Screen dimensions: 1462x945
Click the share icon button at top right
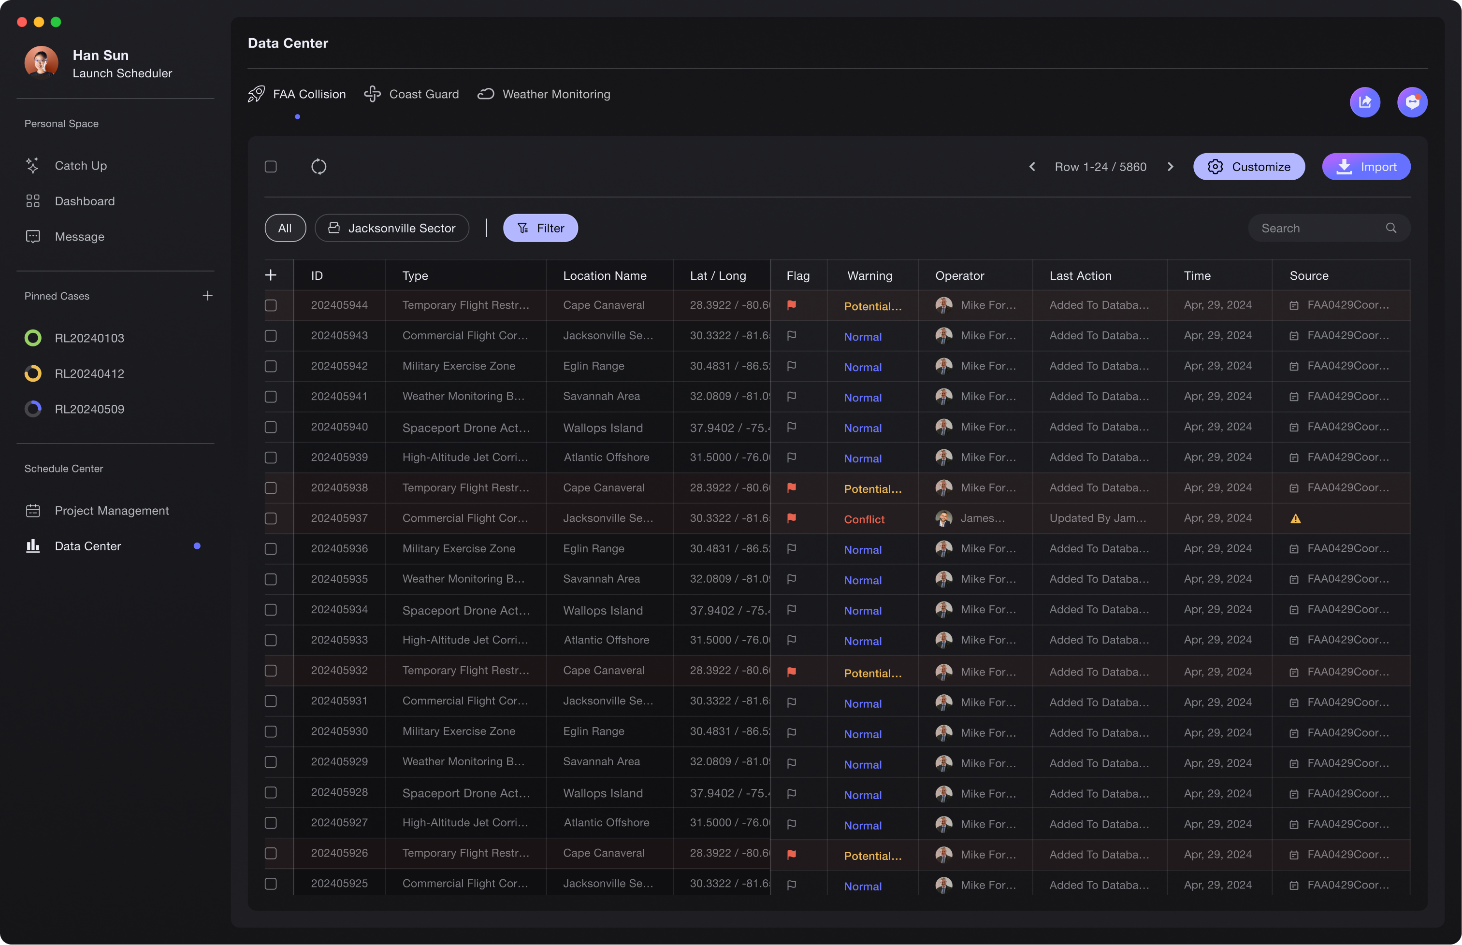click(x=1364, y=102)
